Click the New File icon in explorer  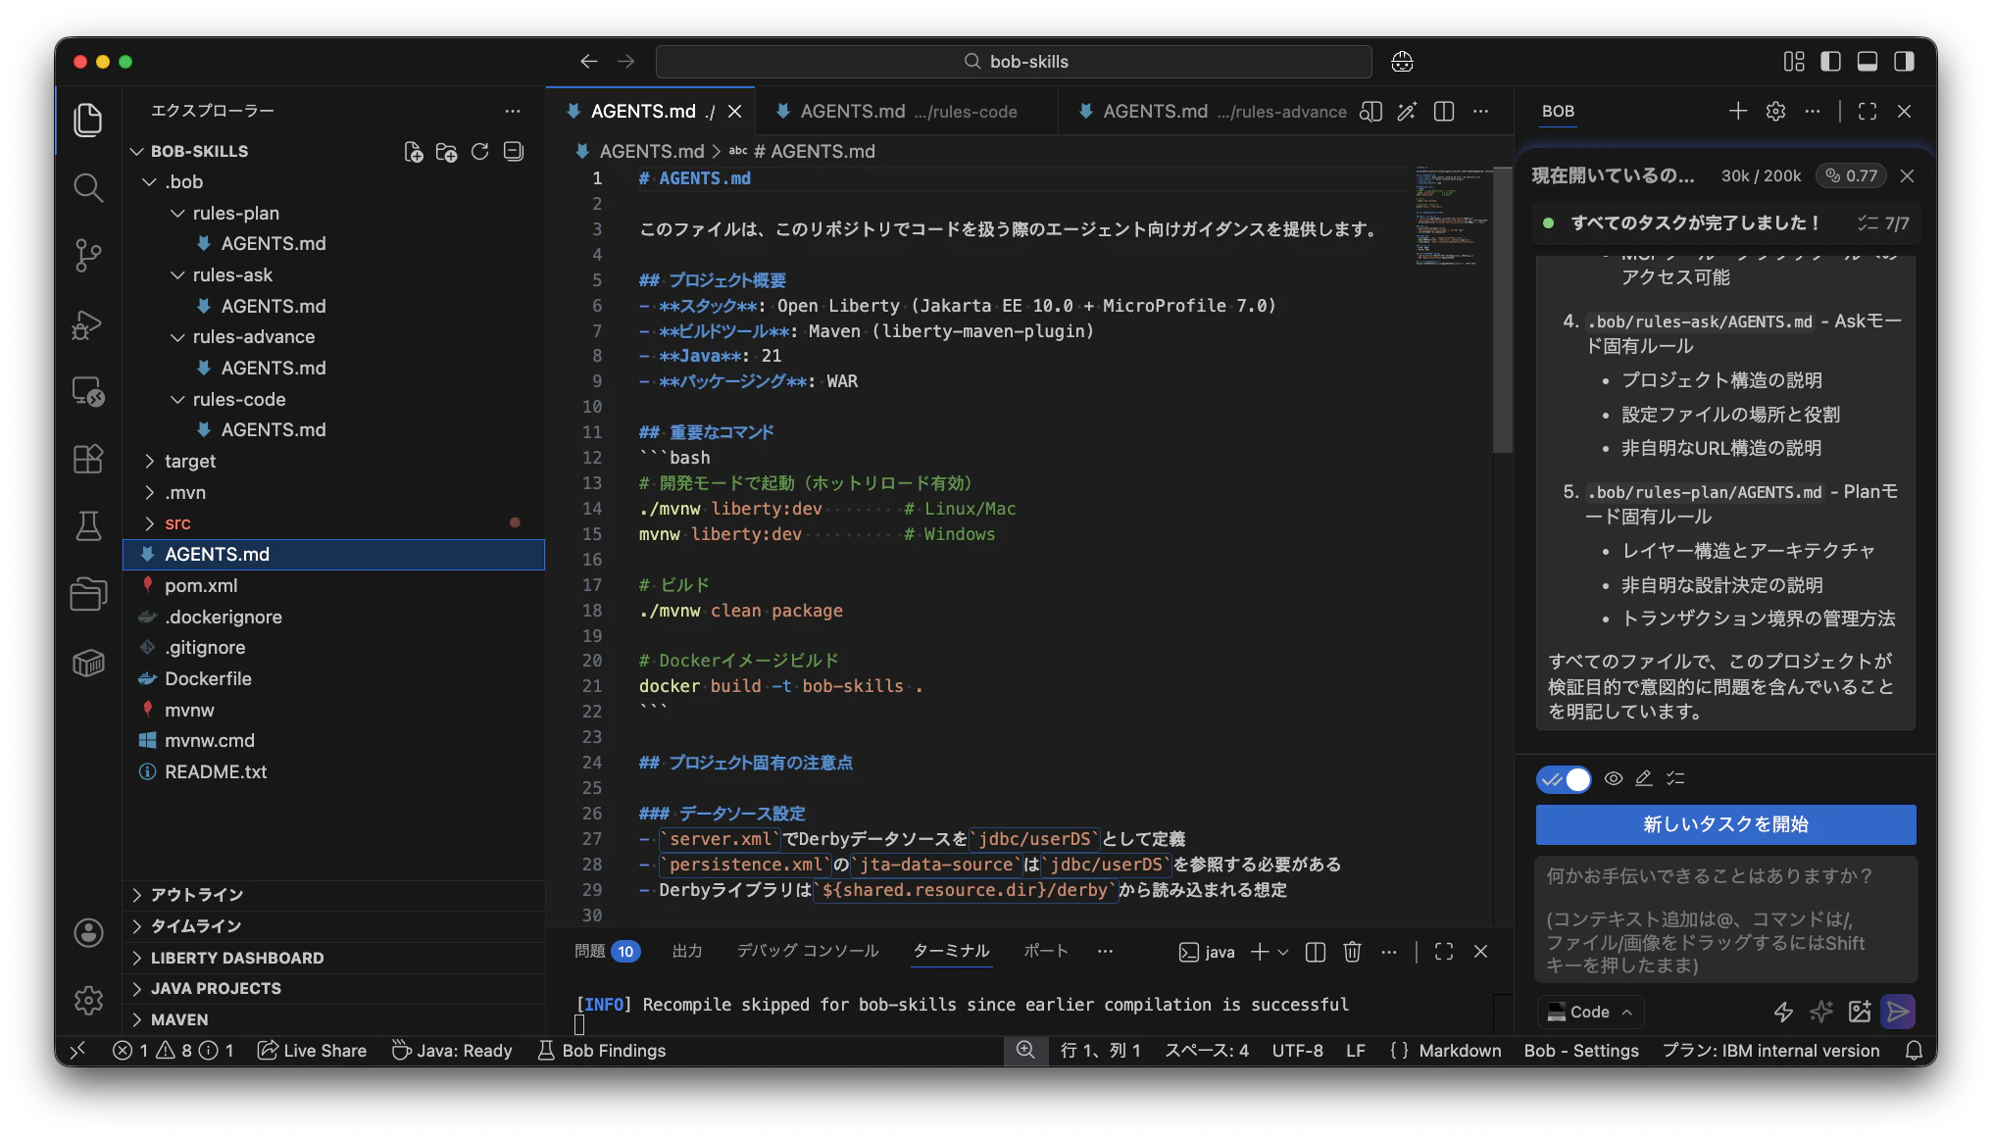414,152
